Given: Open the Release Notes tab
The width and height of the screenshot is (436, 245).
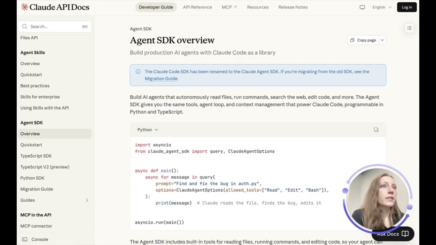Looking at the screenshot, I should tap(293, 7).
